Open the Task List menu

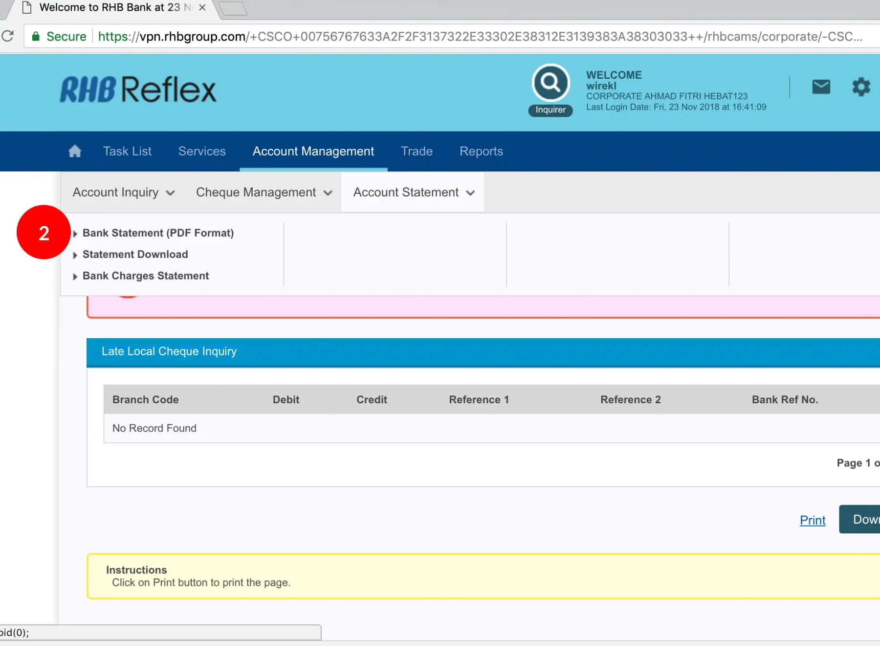point(127,151)
